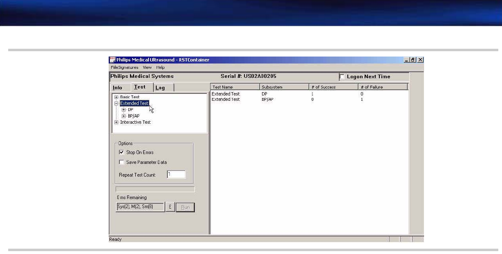Expand the BP/AP node in test tree
The width and height of the screenshot is (502, 254).
[x=124, y=116]
